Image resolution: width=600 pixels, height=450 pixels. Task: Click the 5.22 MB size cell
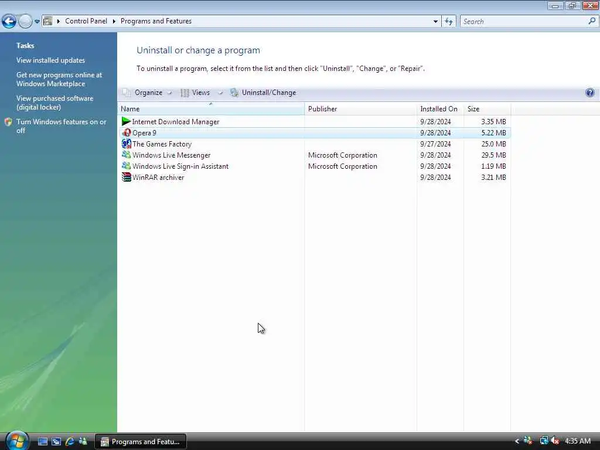point(493,133)
